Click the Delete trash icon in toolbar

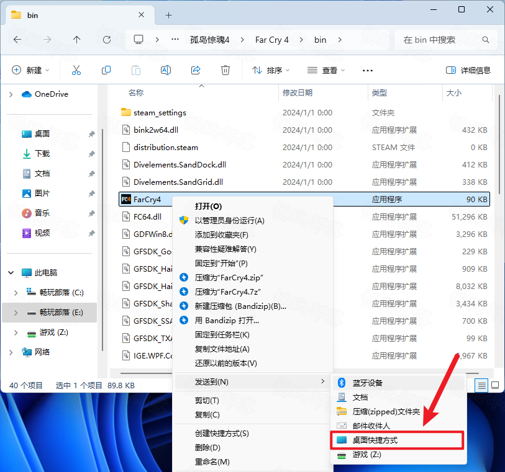pyautogui.click(x=225, y=70)
